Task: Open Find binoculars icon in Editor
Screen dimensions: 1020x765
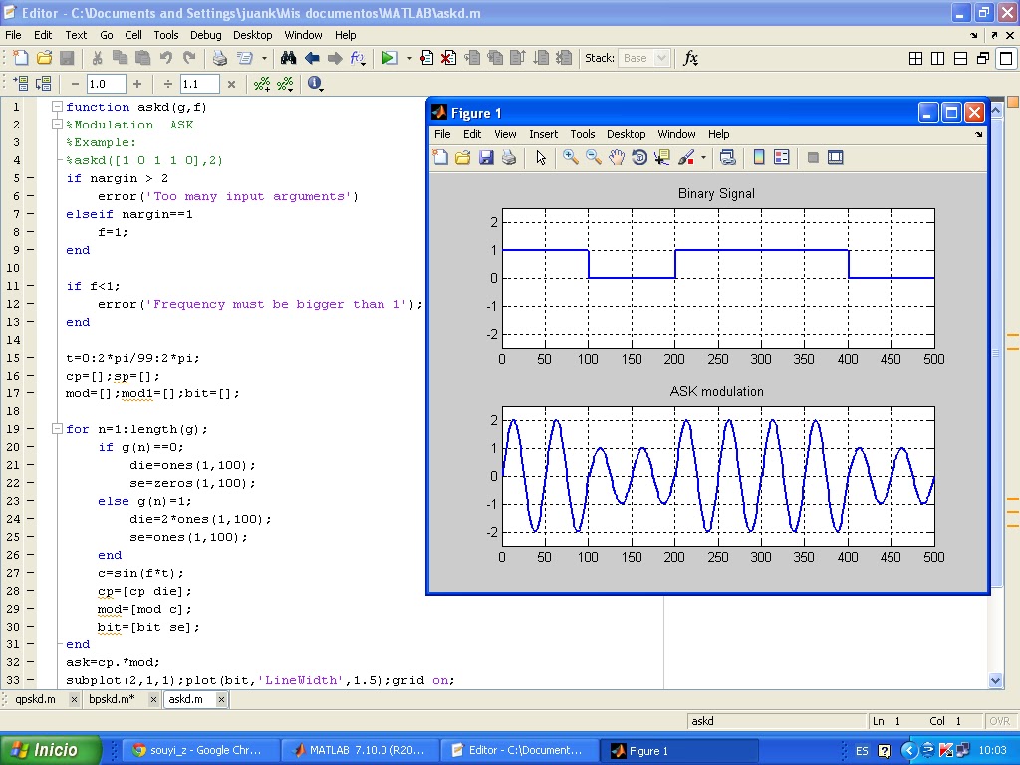Action: [x=288, y=58]
